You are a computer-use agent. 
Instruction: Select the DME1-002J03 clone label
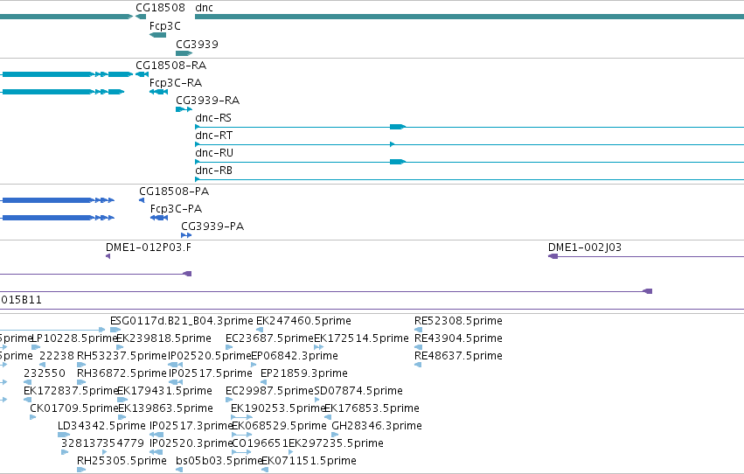pyautogui.click(x=585, y=247)
